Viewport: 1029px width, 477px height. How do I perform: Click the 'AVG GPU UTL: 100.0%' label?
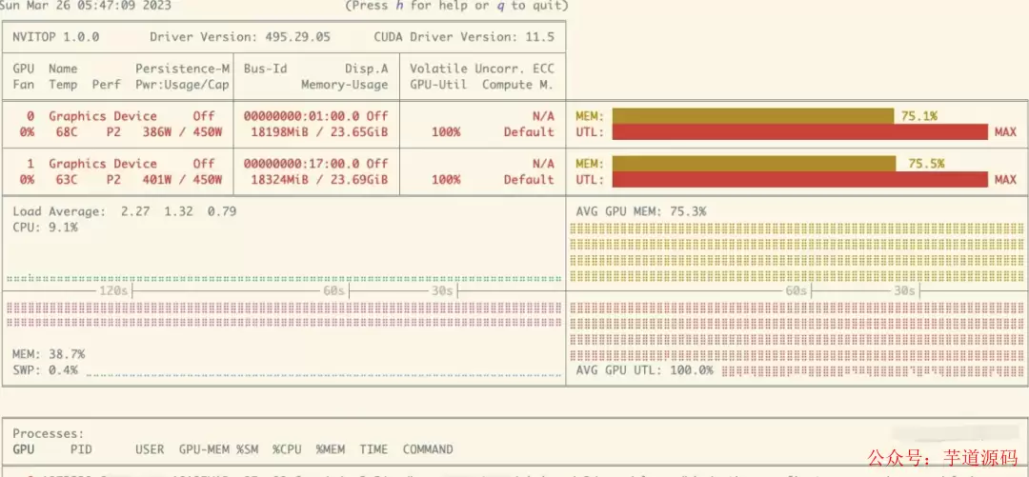click(644, 370)
